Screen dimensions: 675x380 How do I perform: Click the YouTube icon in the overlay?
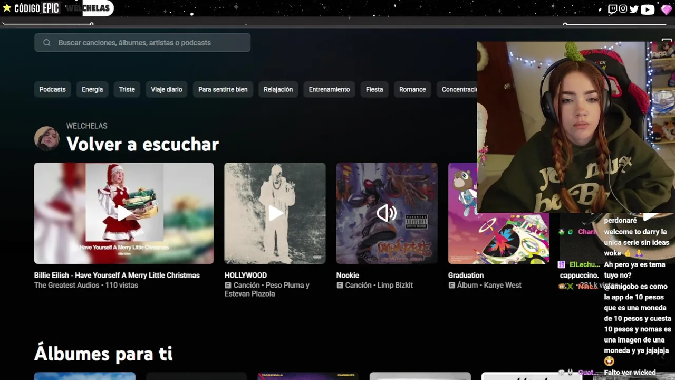pyautogui.click(x=648, y=9)
